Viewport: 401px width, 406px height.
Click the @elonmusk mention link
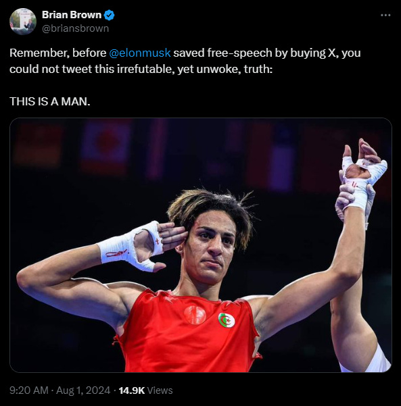pos(140,53)
